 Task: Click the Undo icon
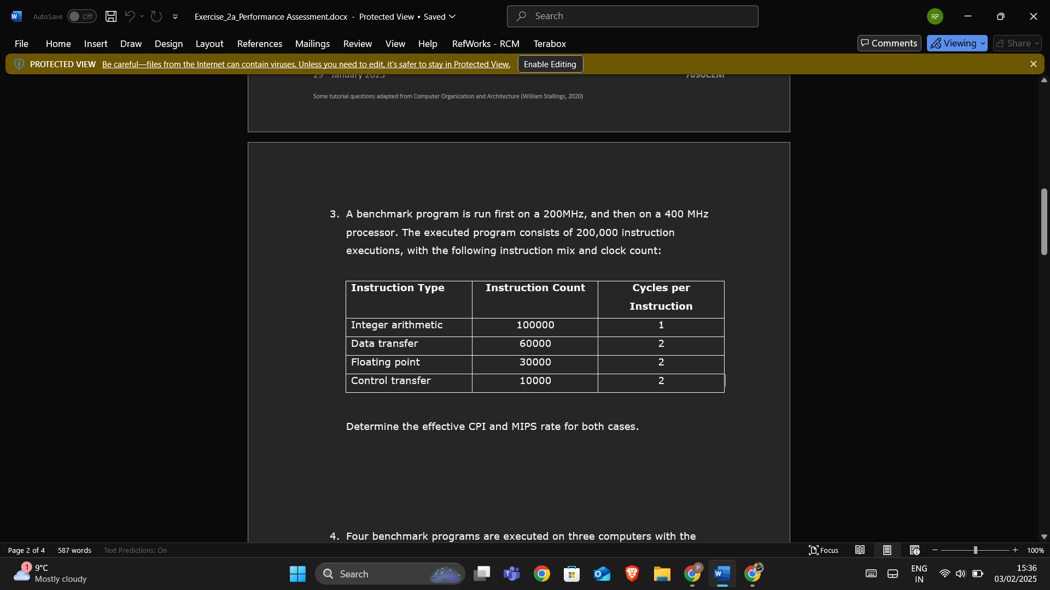click(129, 16)
